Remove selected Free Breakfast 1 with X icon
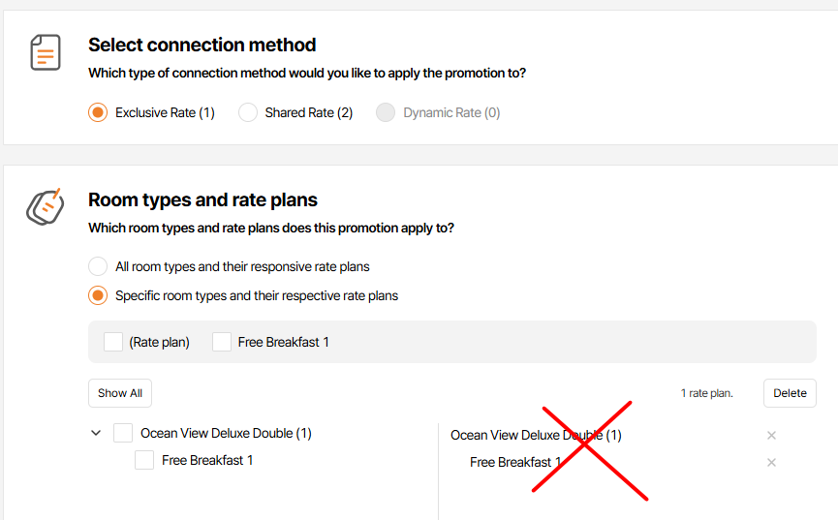The height and width of the screenshot is (520, 838). click(771, 463)
